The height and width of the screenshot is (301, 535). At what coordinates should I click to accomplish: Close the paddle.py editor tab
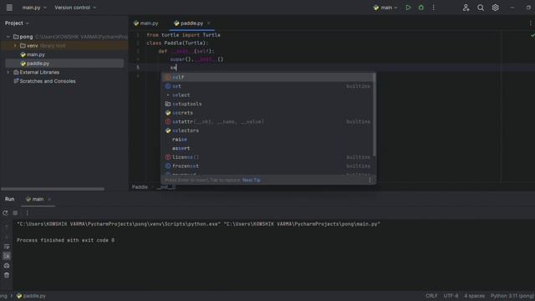click(208, 23)
